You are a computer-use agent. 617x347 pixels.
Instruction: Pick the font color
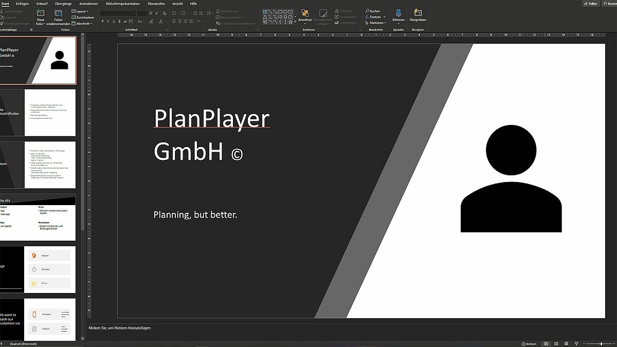[x=161, y=21]
